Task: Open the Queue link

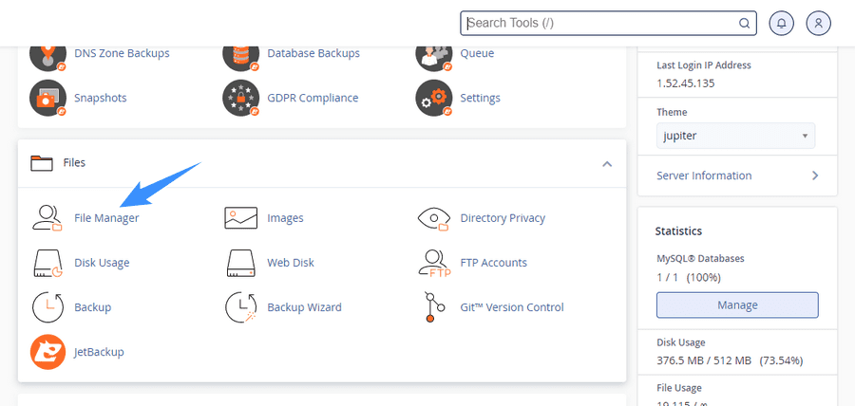Action: click(x=477, y=53)
